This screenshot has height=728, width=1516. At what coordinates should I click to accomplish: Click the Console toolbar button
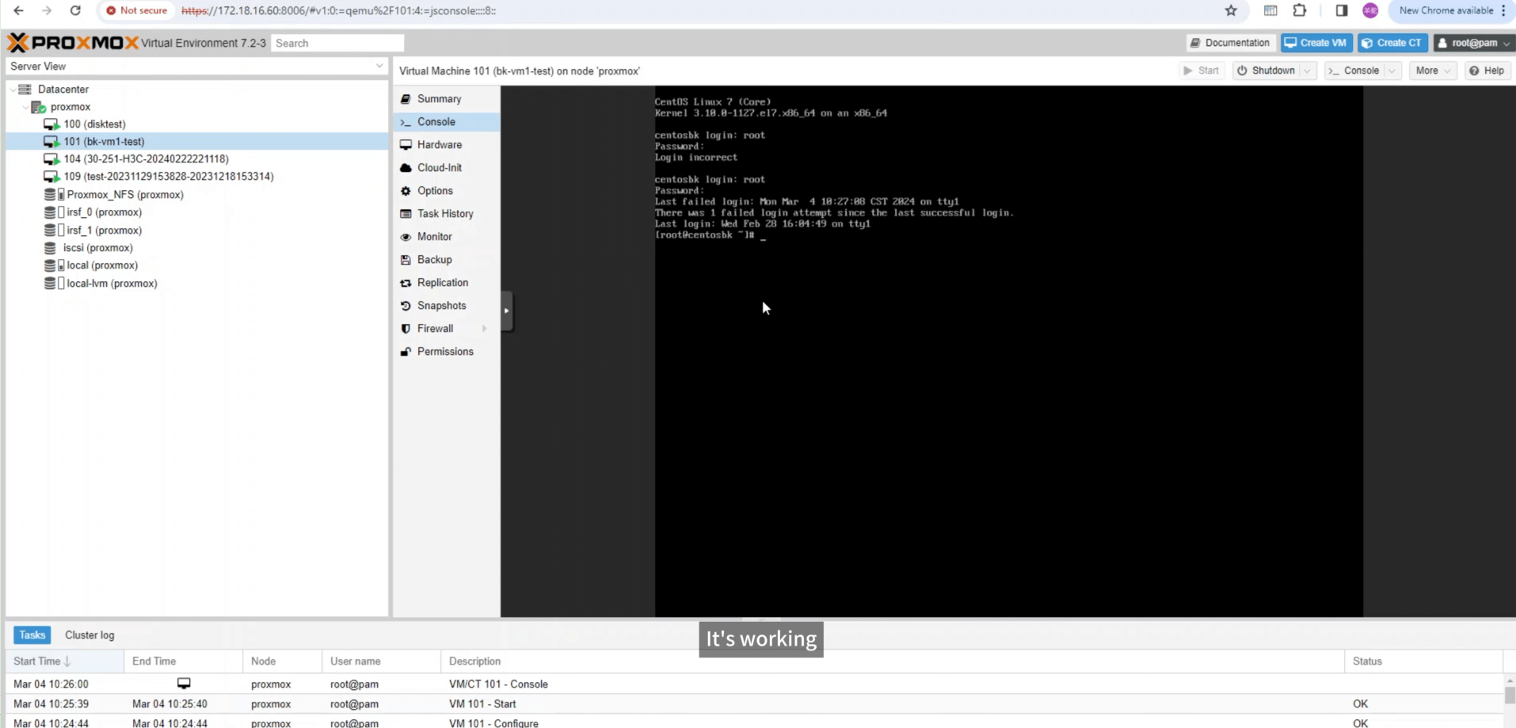click(1354, 71)
